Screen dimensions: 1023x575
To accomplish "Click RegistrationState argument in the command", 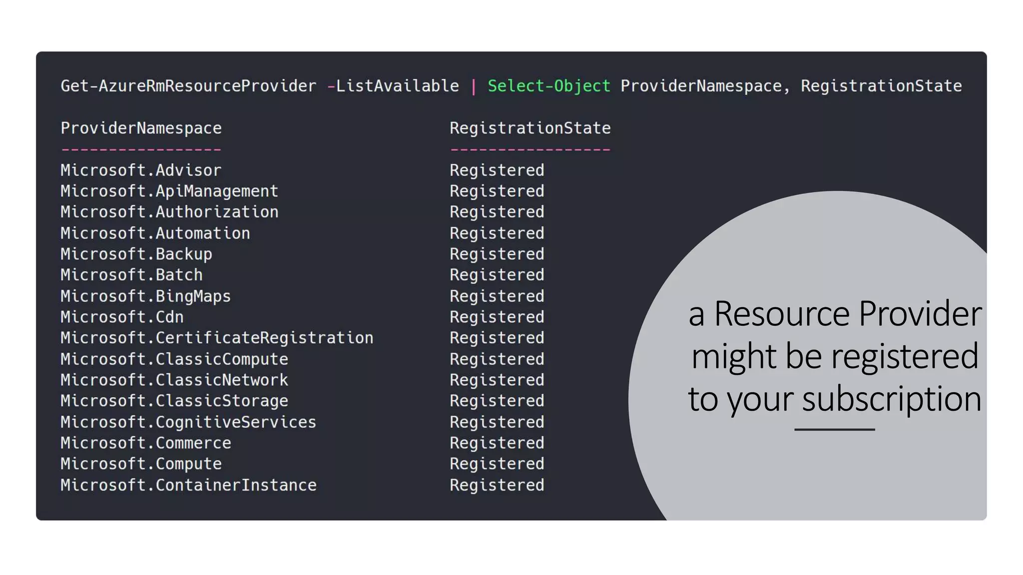I will tap(881, 86).
